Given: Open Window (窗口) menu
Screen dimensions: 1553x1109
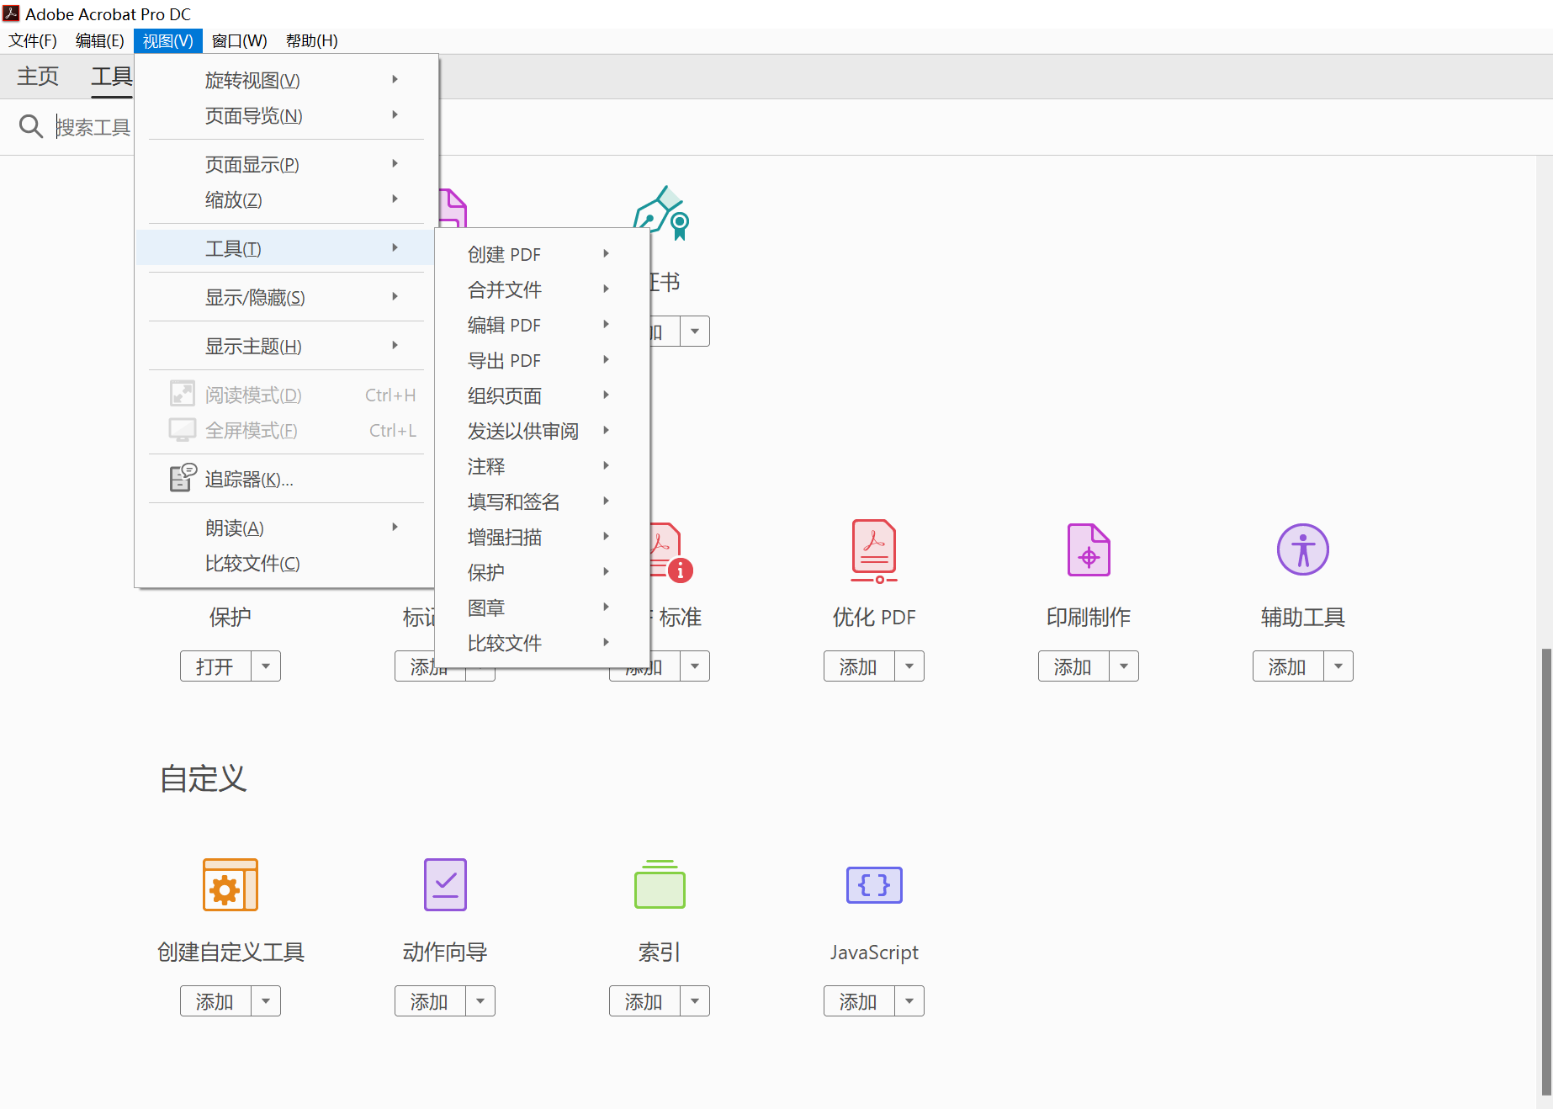Looking at the screenshot, I should click(239, 40).
